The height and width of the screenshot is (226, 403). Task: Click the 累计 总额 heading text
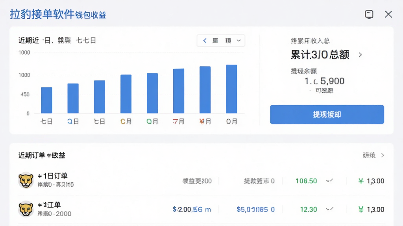(320, 55)
